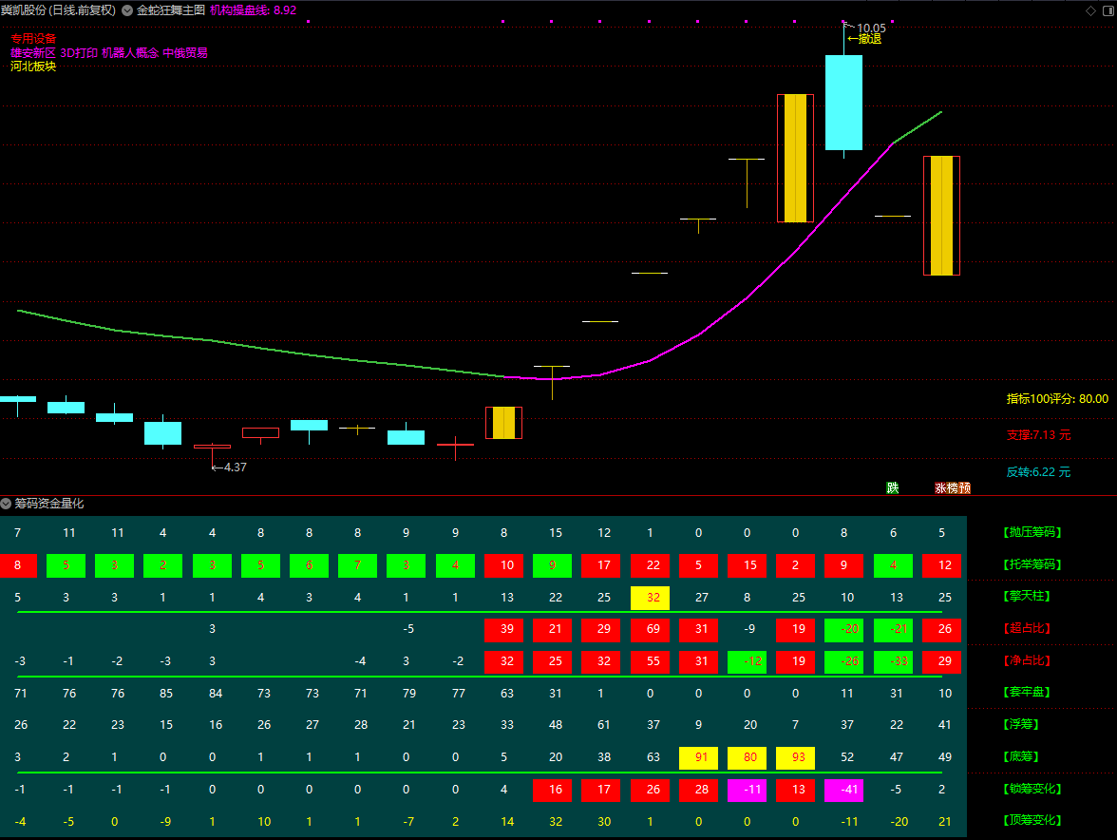Viewport: 1117px width, 840px height.
Task: Open the 金蛇狂舞主图 indicator dropdown arrow
Action: (127, 10)
